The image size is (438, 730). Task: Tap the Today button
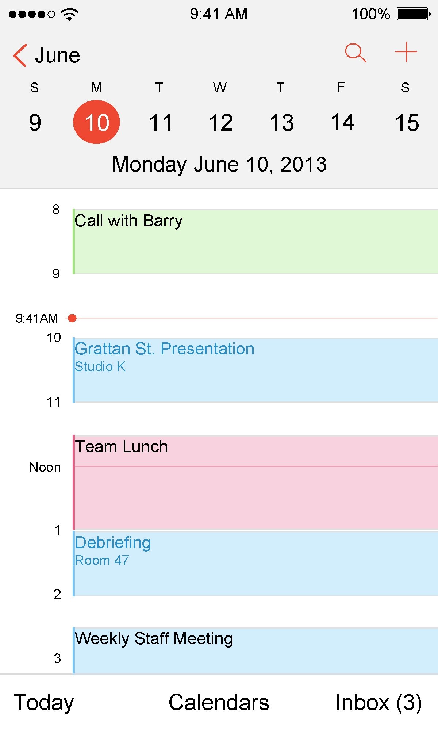tap(43, 702)
